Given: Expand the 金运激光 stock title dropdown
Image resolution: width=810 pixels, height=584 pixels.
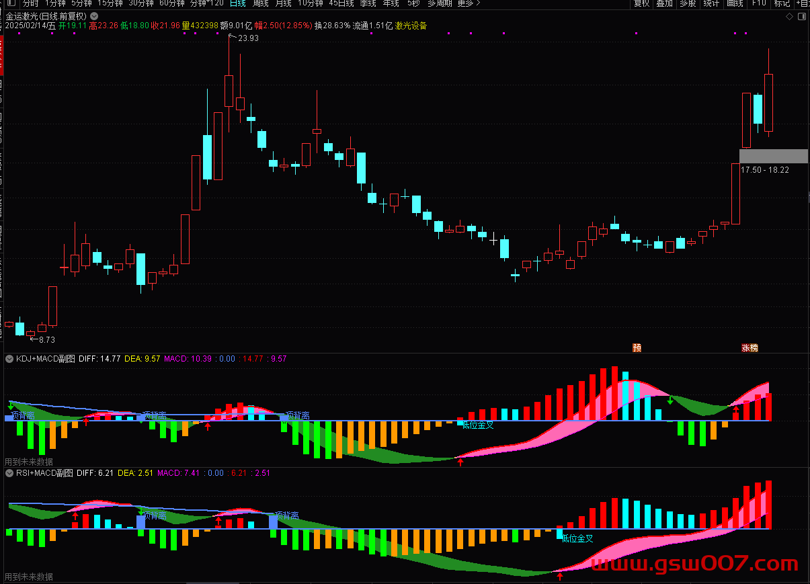Looking at the screenshot, I should [93, 15].
